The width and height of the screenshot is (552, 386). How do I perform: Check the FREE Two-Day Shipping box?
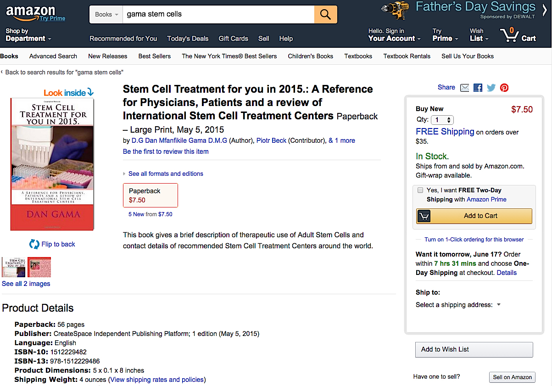point(420,190)
